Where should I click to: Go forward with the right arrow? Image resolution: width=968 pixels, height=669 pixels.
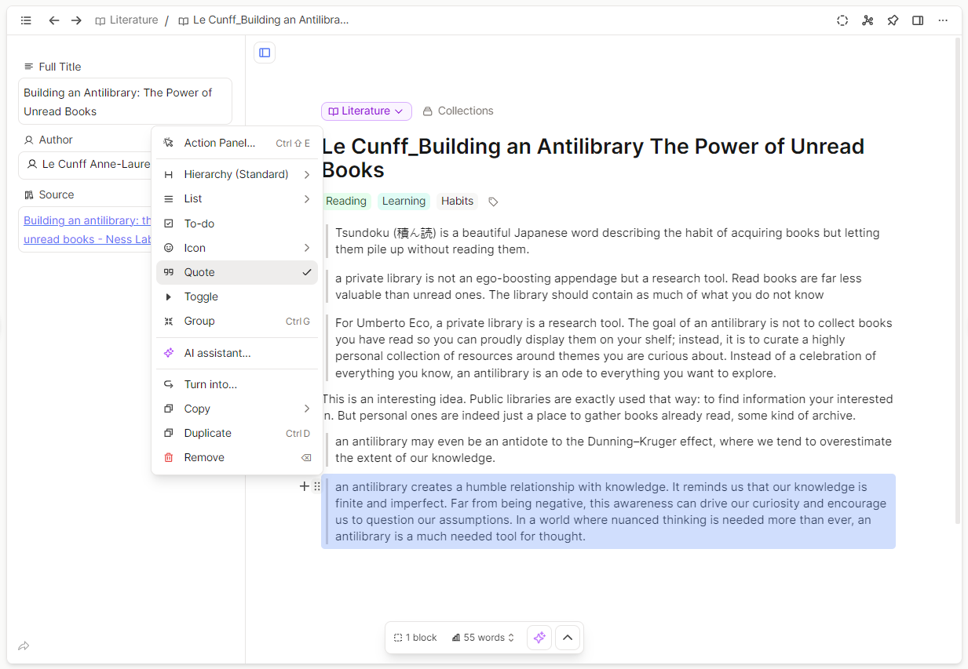tap(76, 20)
